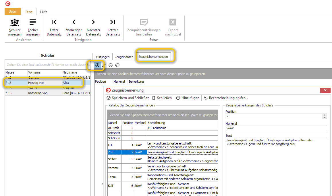
Task: Sort catalog by Merkmal column header
Action: (x=140, y=123)
